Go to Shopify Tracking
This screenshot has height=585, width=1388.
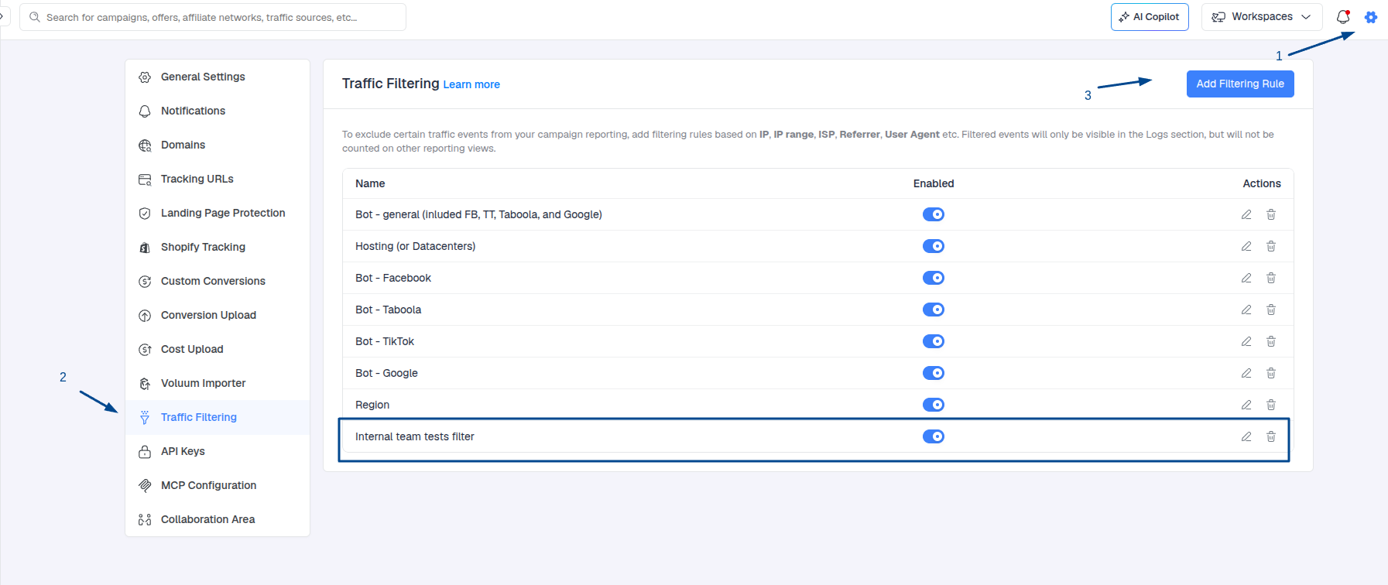[x=218, y=247]
